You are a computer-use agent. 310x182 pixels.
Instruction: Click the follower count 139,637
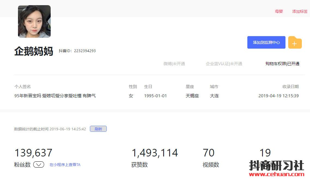(33, 153)
